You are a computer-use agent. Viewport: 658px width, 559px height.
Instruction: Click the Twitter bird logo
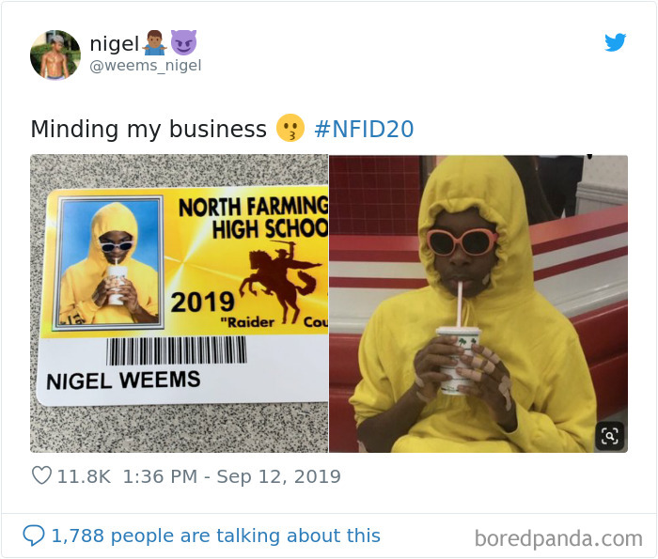[615, 42]
